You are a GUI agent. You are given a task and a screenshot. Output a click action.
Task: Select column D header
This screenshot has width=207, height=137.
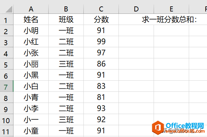[x=136, y=9]
